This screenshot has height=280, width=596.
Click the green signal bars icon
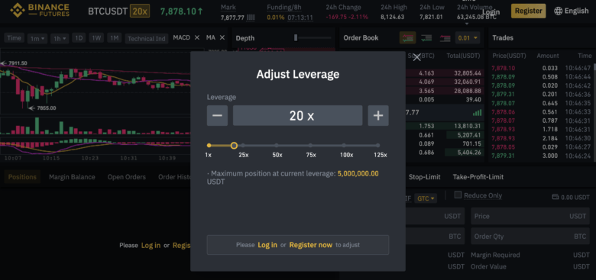coord(477,113)
